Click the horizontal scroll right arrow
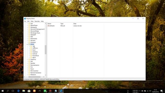 [44, 77]
